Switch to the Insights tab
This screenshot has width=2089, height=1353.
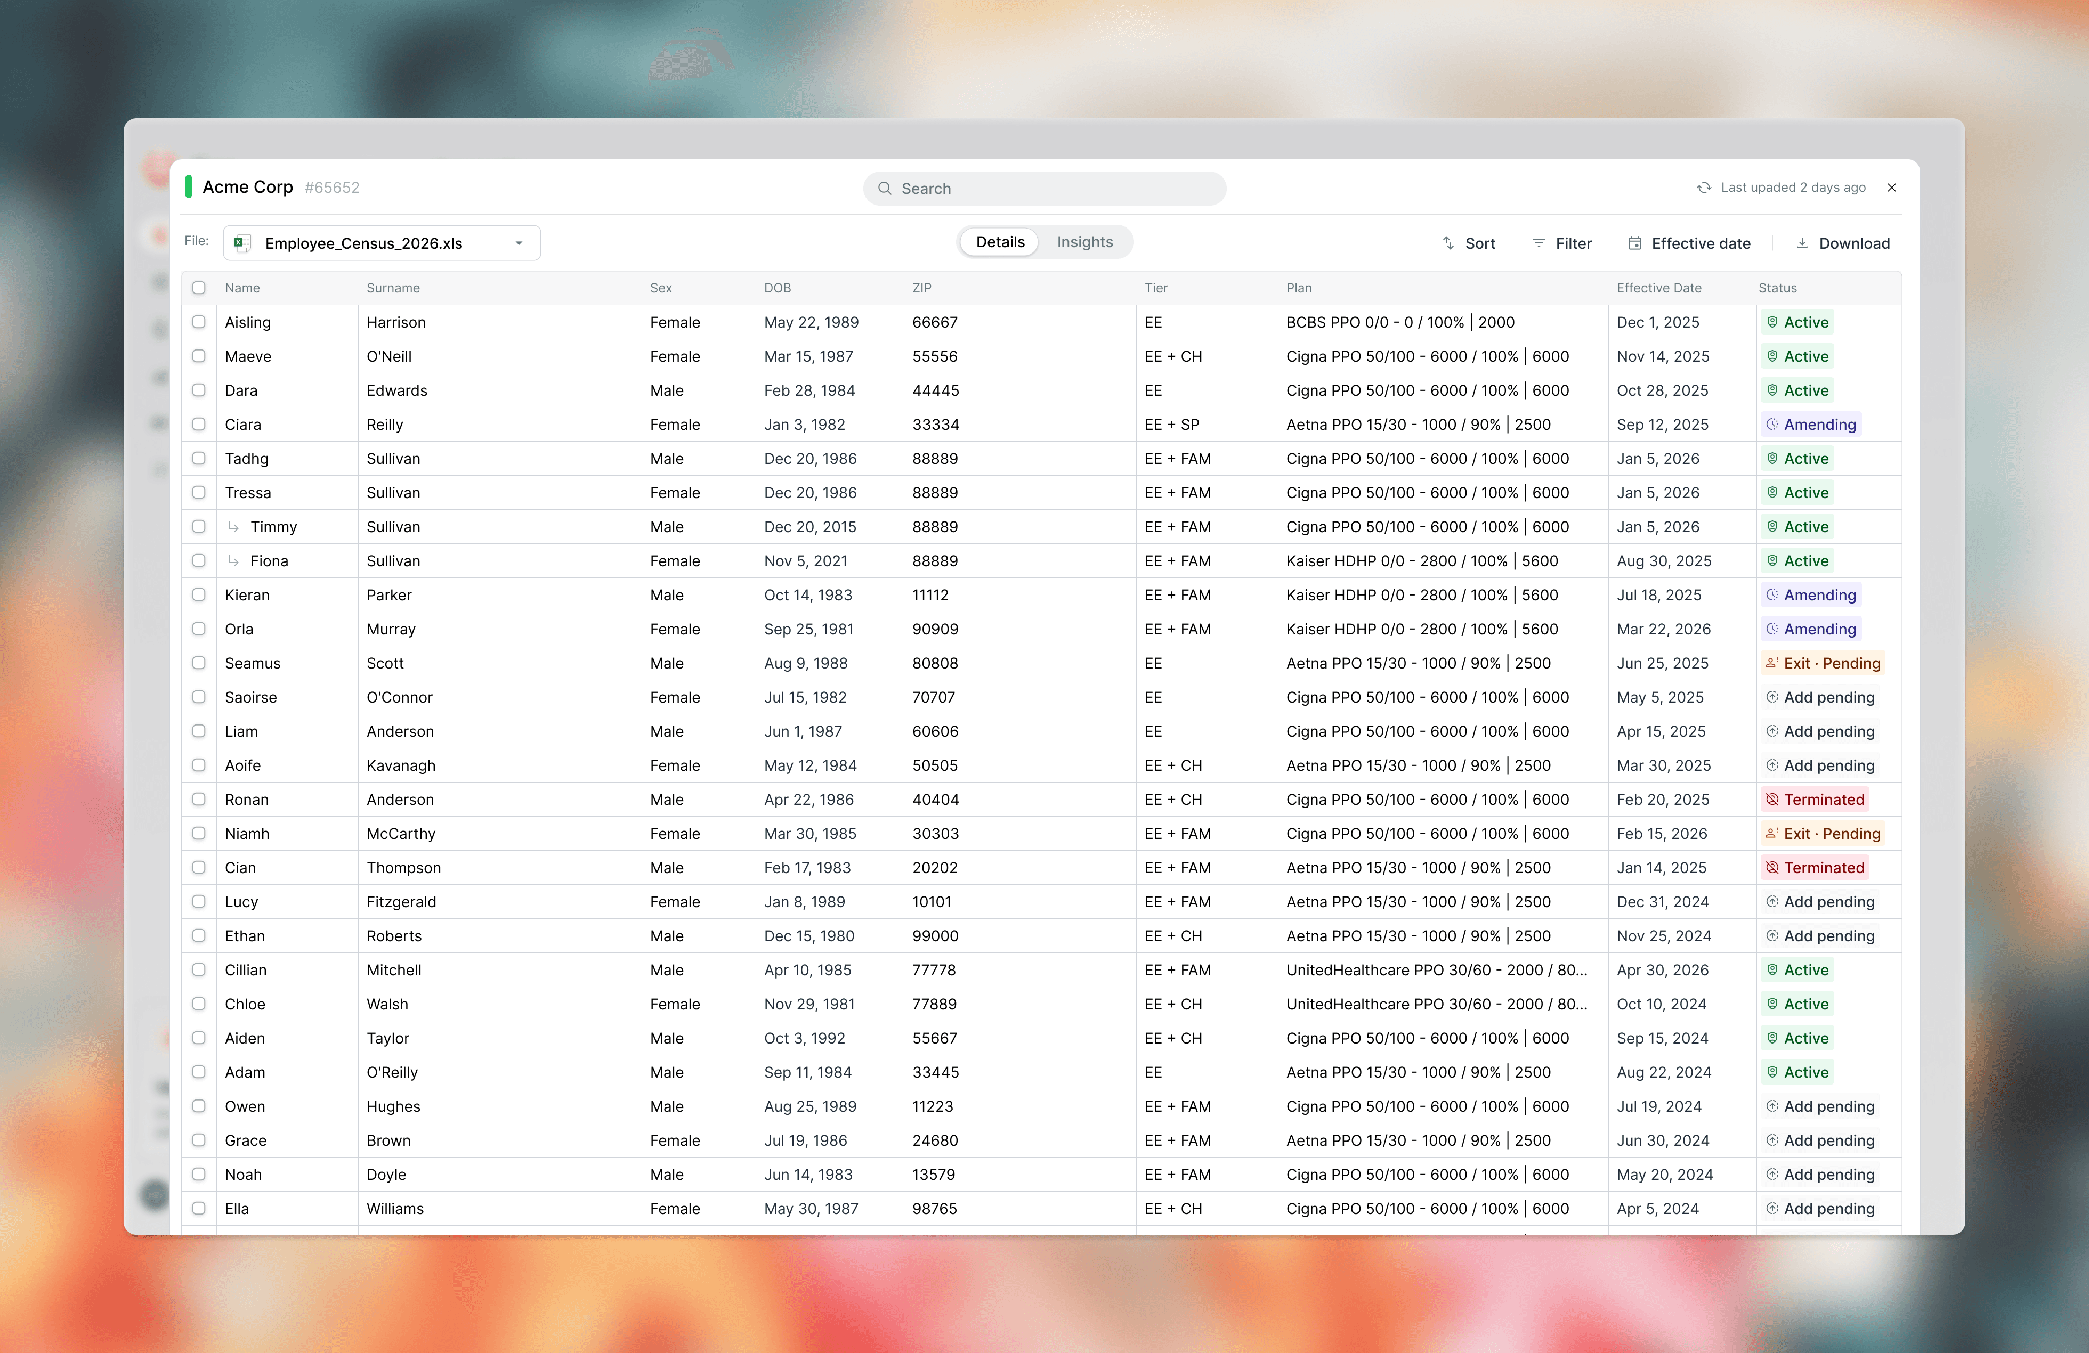click(x=1085, y=242)
